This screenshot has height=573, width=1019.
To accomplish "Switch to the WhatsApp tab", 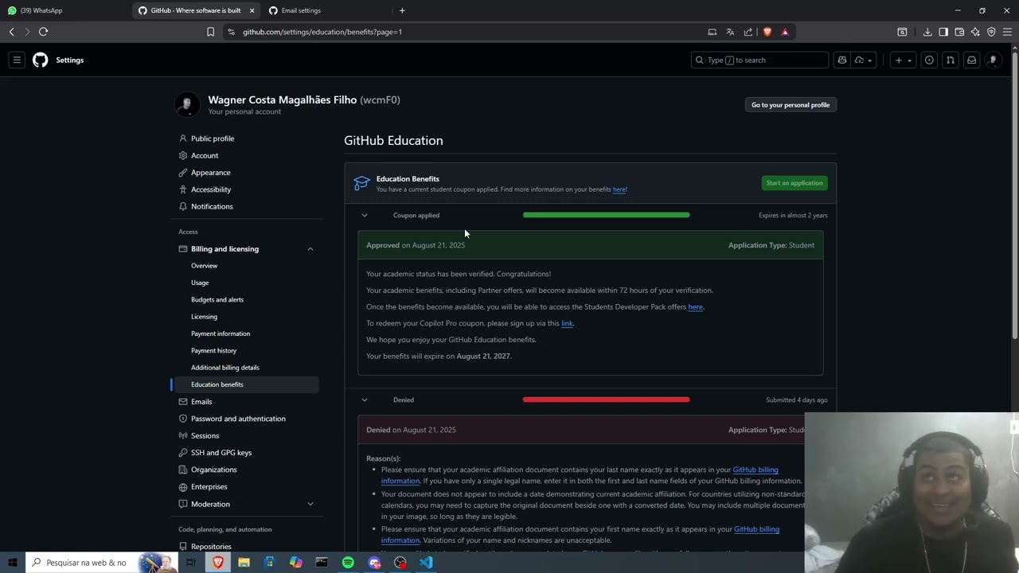I will pyautogui.click(x=64, y=10).
